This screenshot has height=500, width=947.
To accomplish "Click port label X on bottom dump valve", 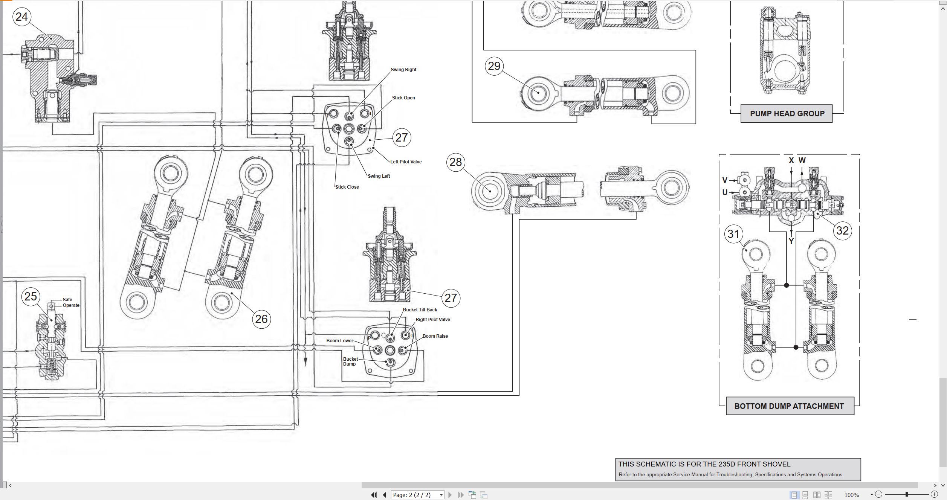I will 791,160.
